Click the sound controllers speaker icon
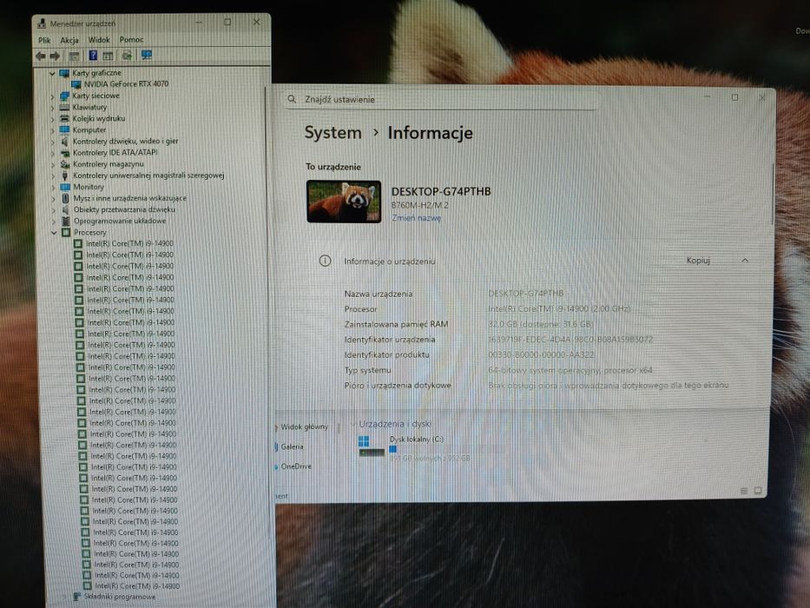 tap(65, 141)
